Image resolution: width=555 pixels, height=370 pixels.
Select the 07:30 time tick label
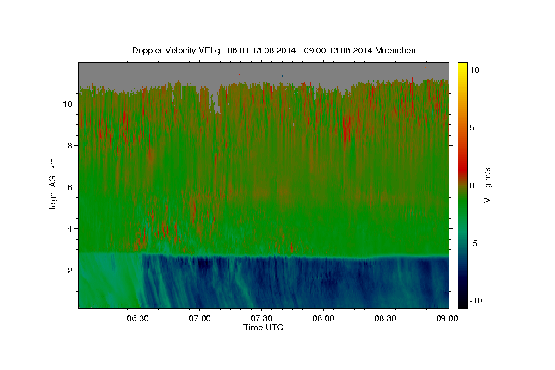[261, 319]
